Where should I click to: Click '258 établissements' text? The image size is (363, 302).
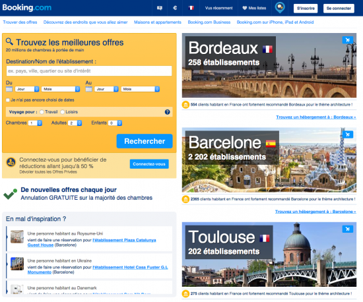224,62
